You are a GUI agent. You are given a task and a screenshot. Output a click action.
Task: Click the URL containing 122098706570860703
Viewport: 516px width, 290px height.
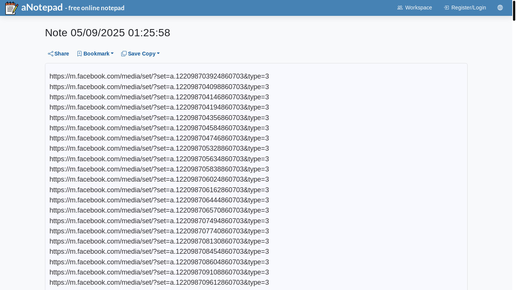159,210
